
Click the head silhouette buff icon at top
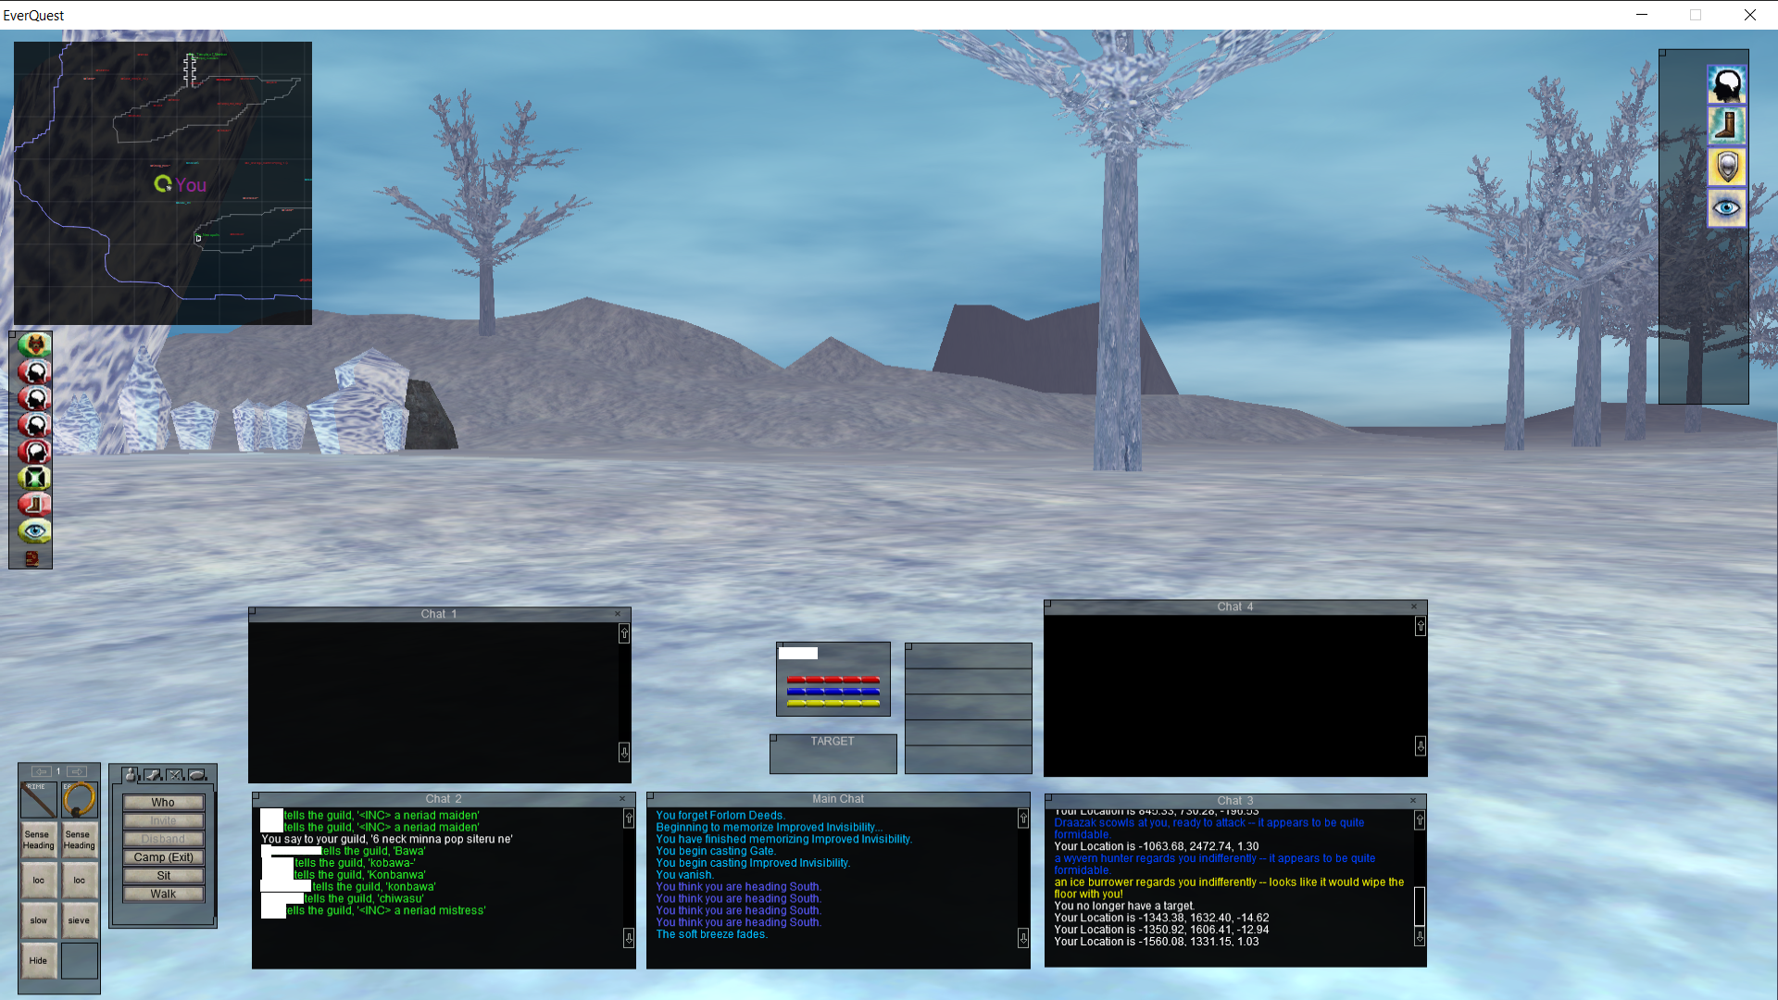coord(1727,85)
